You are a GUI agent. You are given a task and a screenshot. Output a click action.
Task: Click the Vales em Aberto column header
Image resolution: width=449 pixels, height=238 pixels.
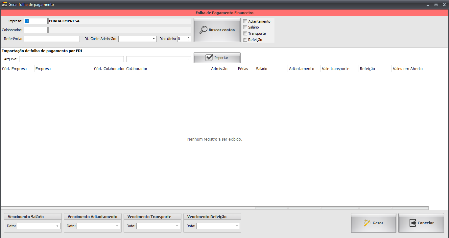click(408, 69)
